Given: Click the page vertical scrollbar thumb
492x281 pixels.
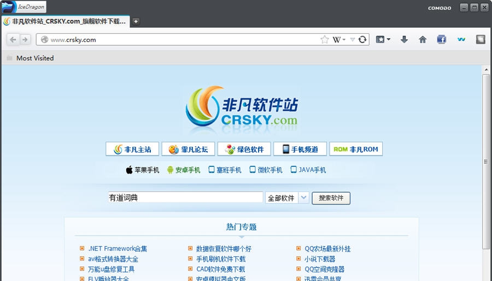Looking at the screenshot, I should pyautogui.click(x=486, y=162).
